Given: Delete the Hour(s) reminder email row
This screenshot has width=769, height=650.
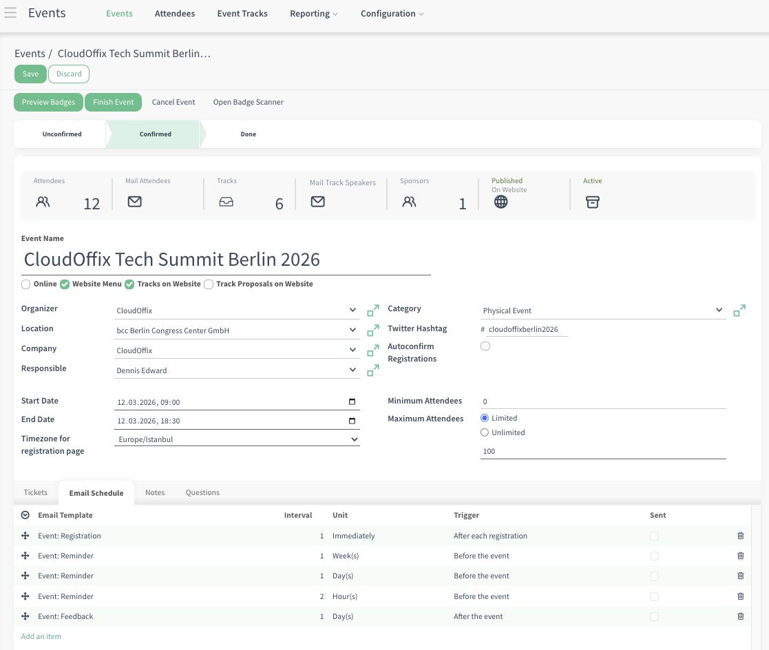Looking at the screenshot, I should pos(741,596).
